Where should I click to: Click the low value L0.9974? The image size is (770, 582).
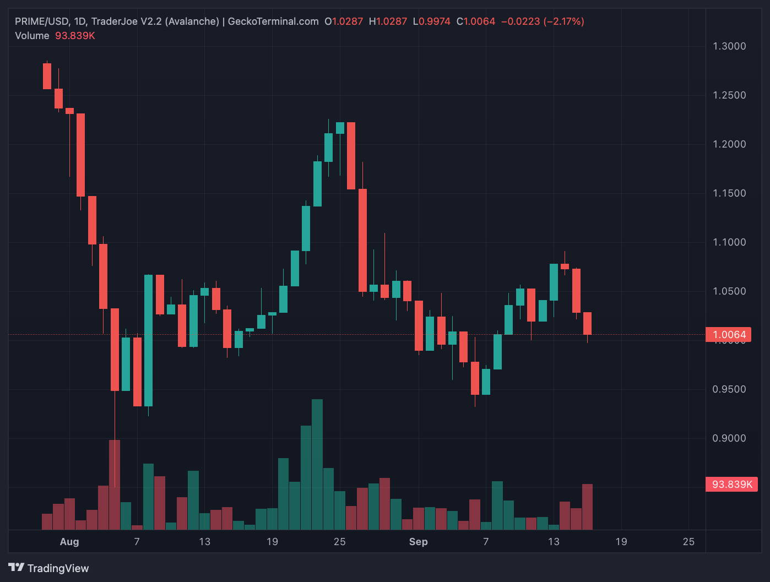(x=431, y=21)
